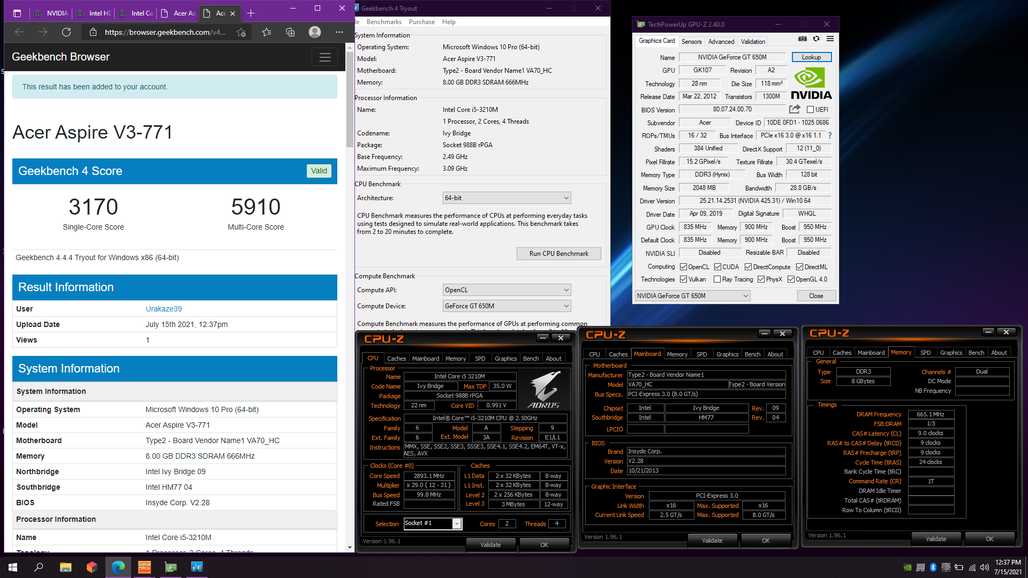Click the BIOS export share icon in GPU-Z
The image size is (1028, 578).
pyautogui.click(x=795, y=109)
